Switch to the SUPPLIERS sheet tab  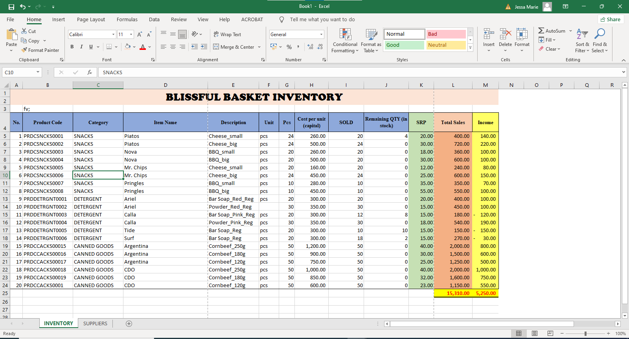(x=95, y=324)
